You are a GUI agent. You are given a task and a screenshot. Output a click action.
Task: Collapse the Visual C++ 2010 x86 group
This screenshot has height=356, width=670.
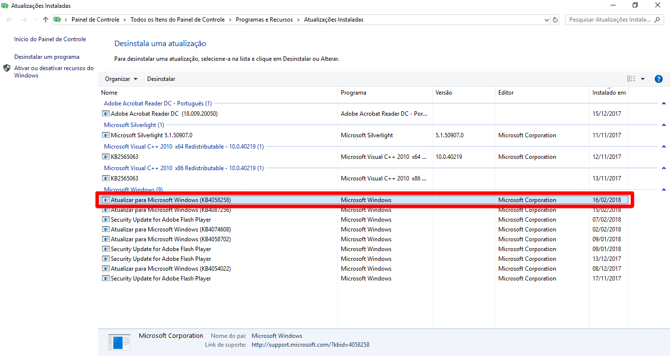point(664,168)
